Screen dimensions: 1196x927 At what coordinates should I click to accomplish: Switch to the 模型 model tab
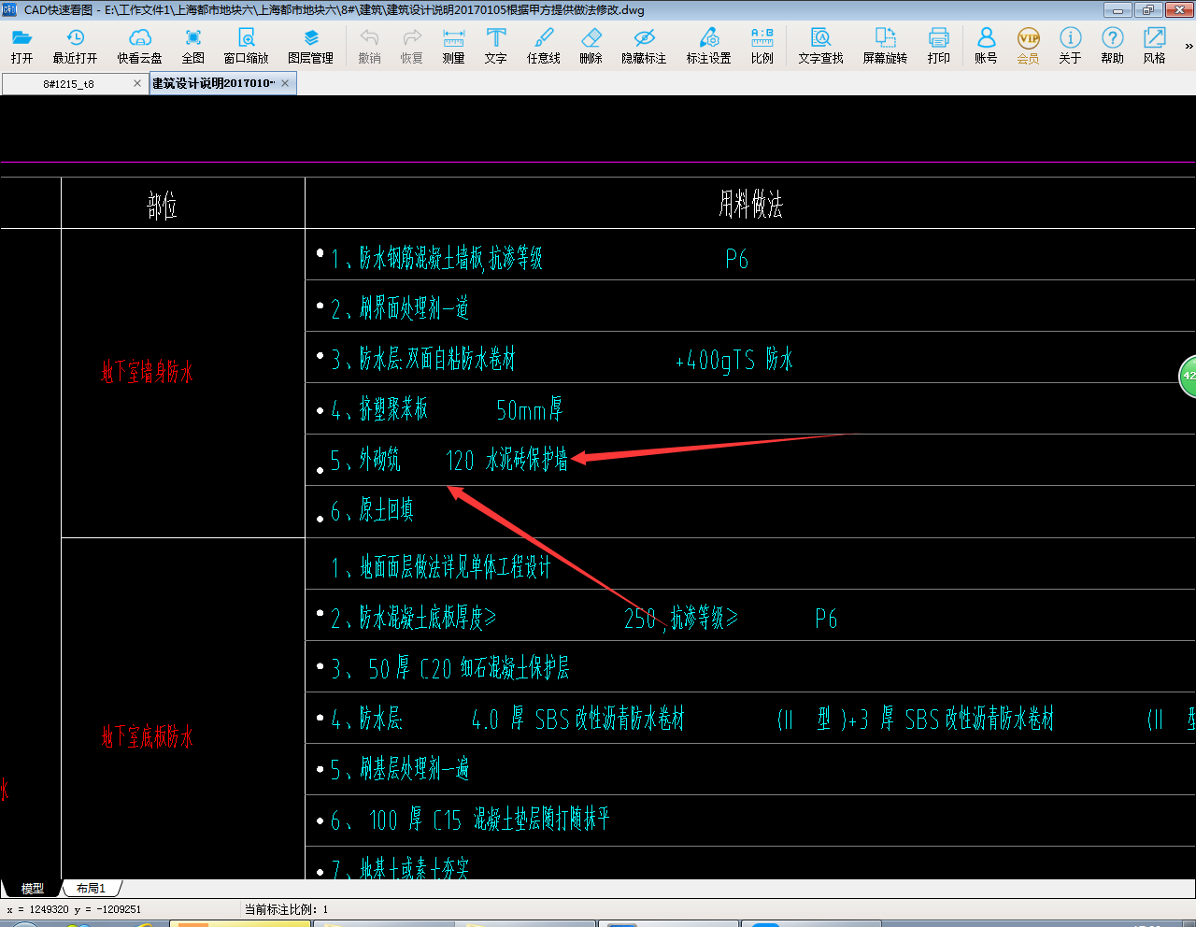click(x=33, y=889)
